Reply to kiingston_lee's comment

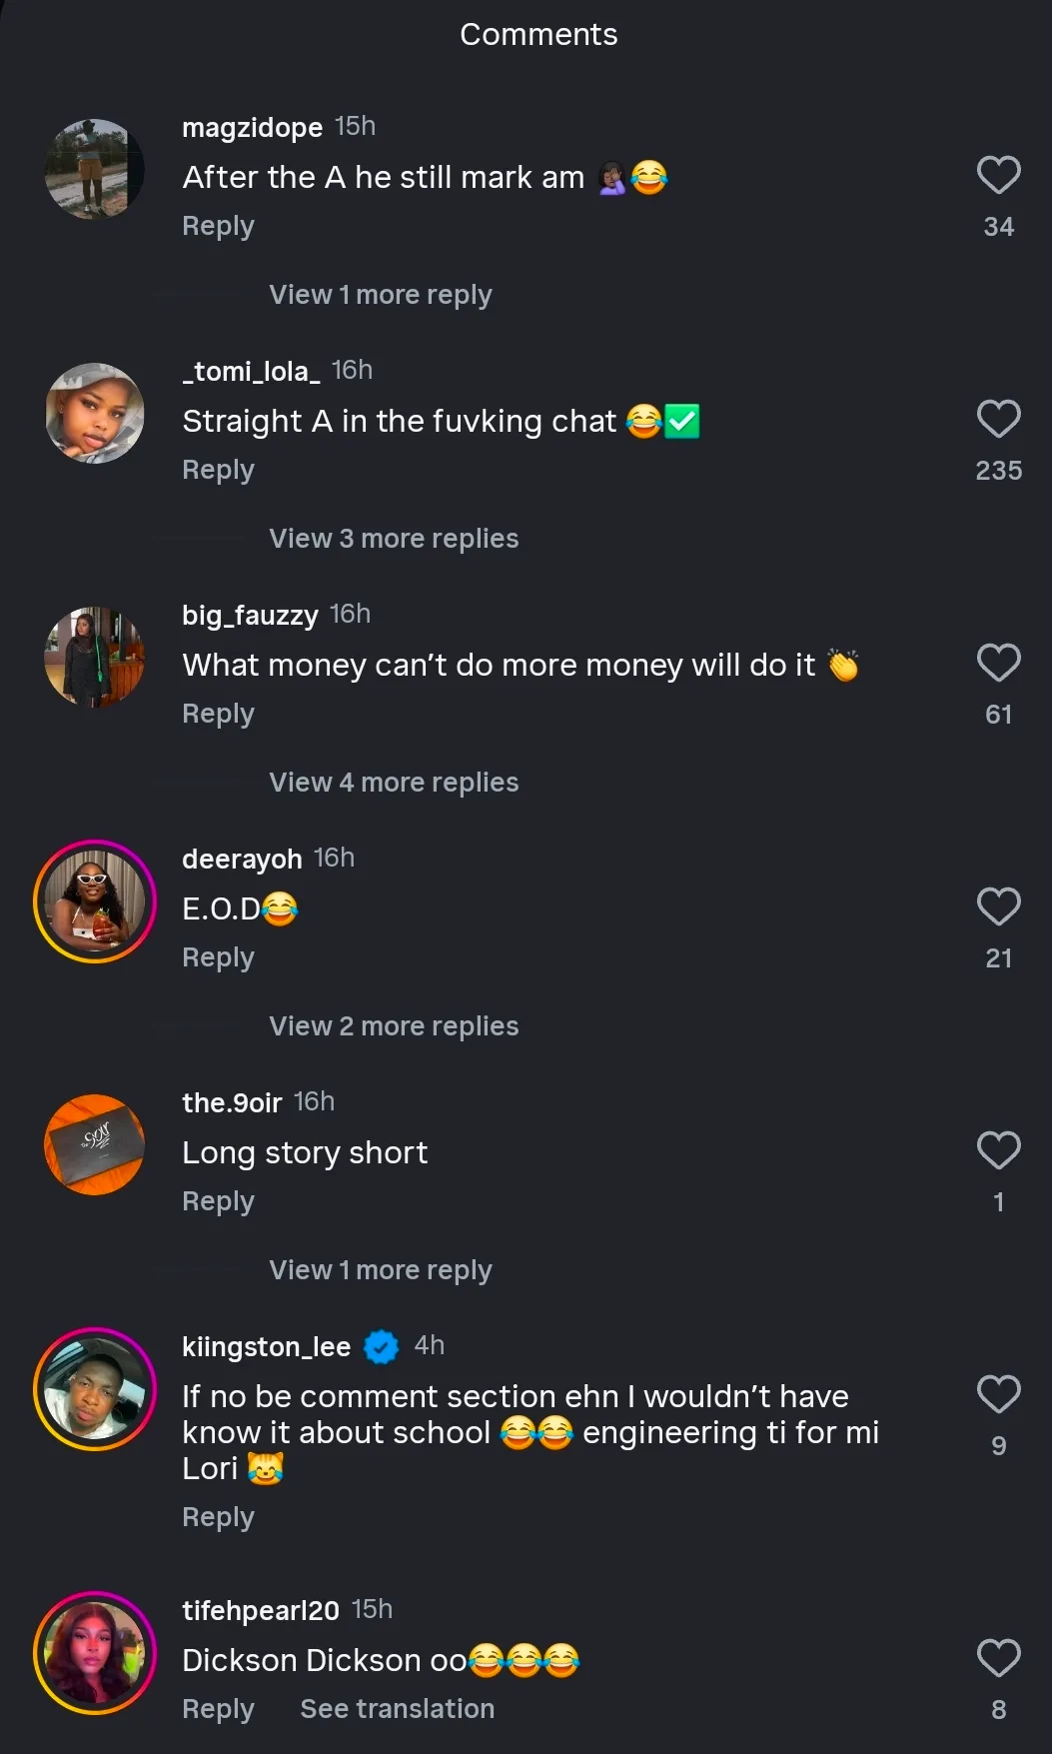tap(218, 1517)
